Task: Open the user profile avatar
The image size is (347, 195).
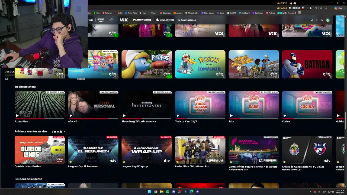Action: [328, 20]
